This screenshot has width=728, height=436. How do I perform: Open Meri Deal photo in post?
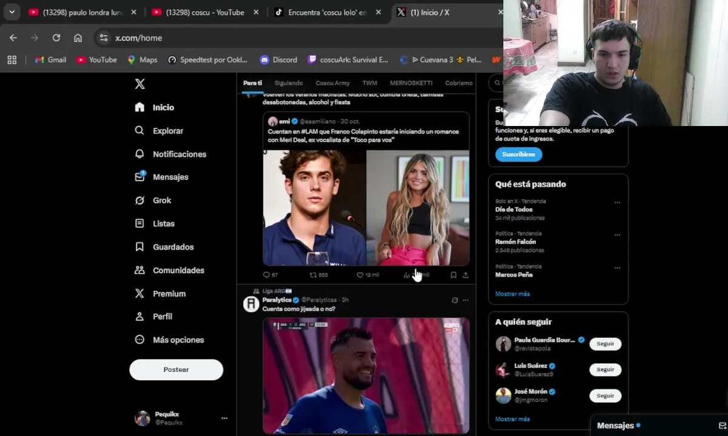click(x=418, y=208)
